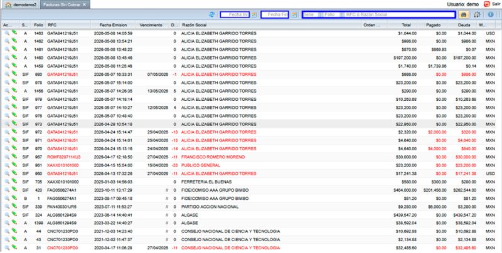Viewport: 502px width, 253px height.
Task: Click the Salir logout icon
Action: tap(487, 4)
